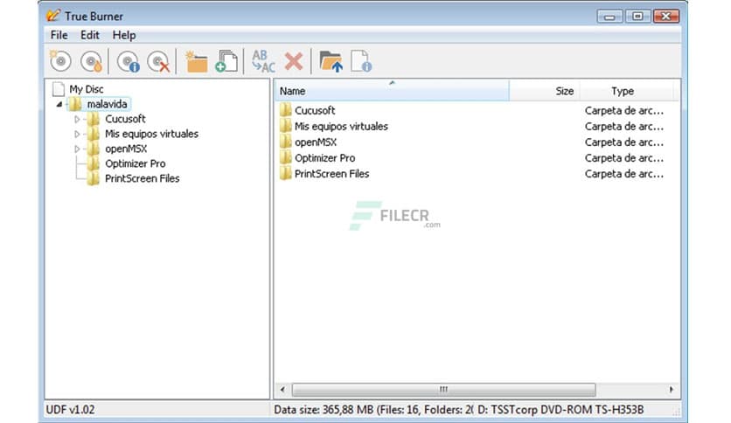Open the Edit menu
The height and width of the screenshot is (423, 731).
pos(89,35)
